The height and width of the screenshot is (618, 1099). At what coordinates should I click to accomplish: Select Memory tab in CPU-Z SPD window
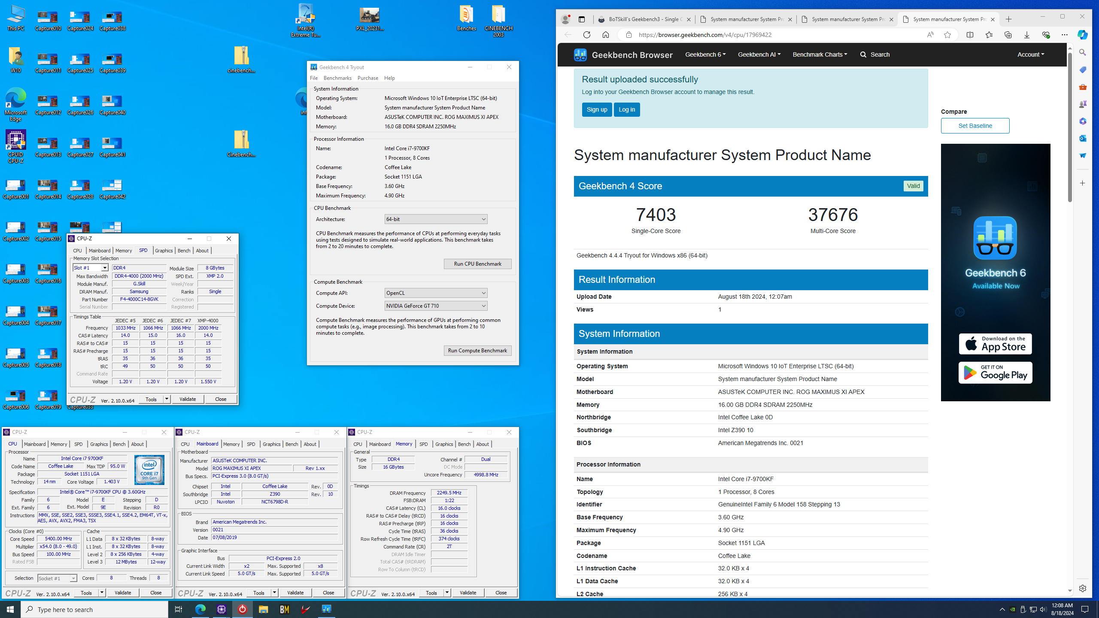click(x=124, y=251)
